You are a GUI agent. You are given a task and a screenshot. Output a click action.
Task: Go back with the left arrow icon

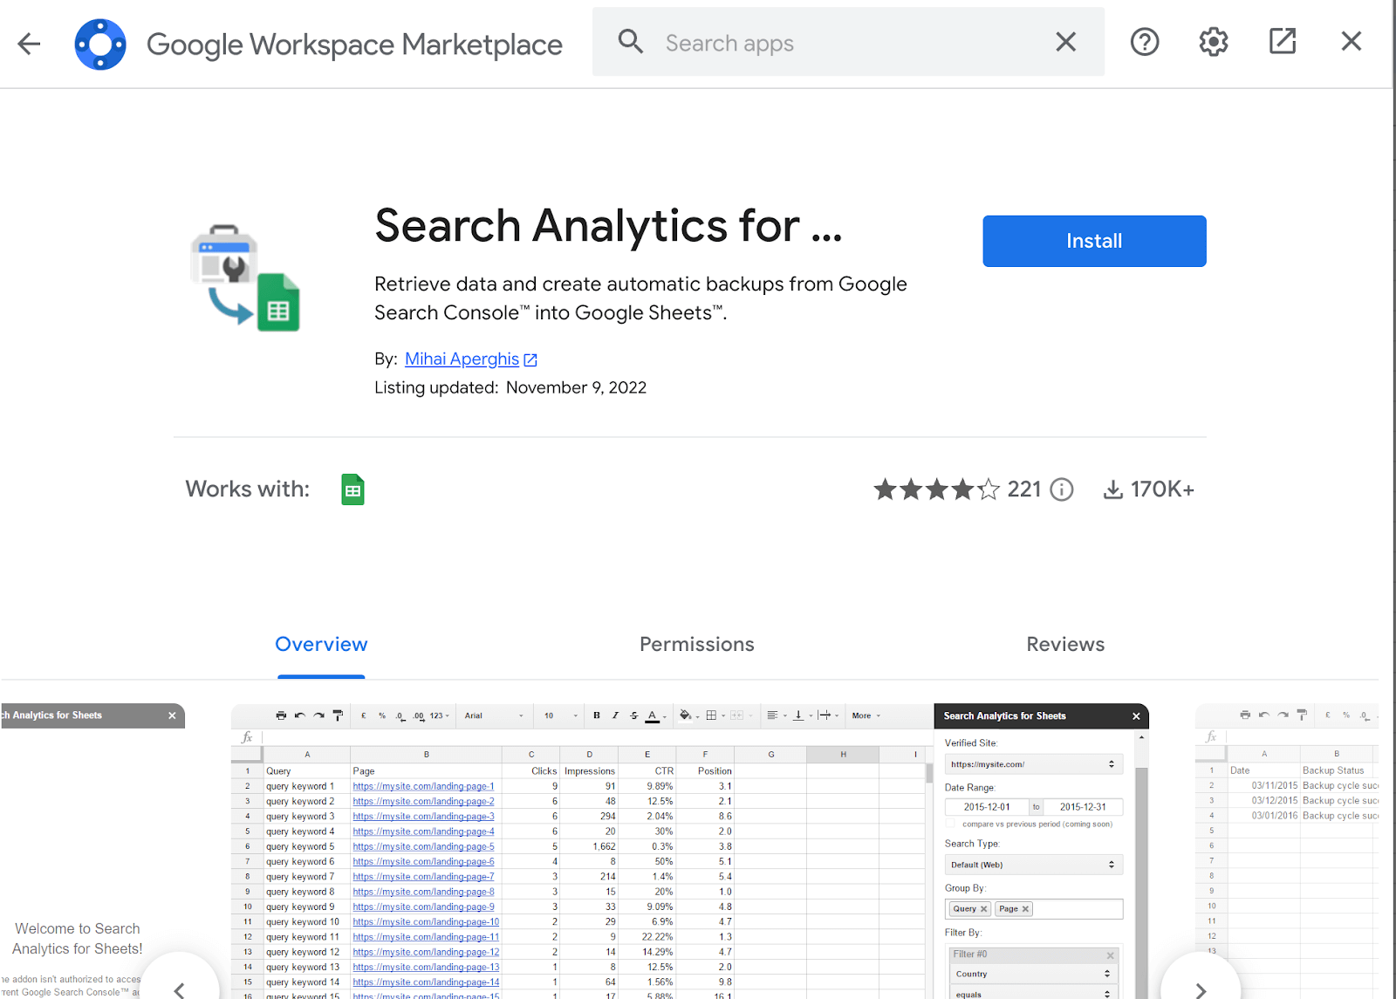tap(30, 44)
